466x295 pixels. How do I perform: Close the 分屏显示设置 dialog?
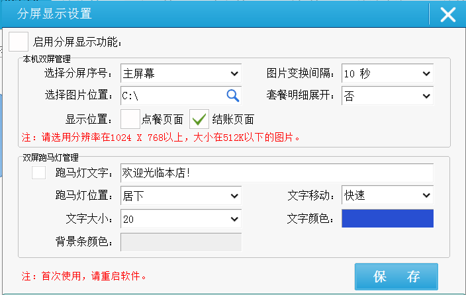[447, 14]
